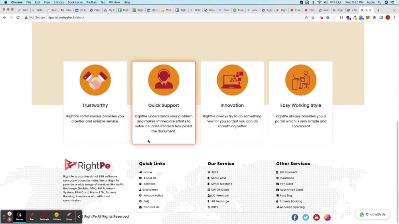Image resolution: width=399 pixels, height=224 pixels.
Task: Open the Facebook social icon
Action: click(295, 217)
